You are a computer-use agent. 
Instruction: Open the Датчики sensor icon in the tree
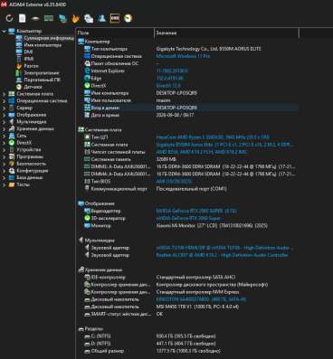[19, 87]
